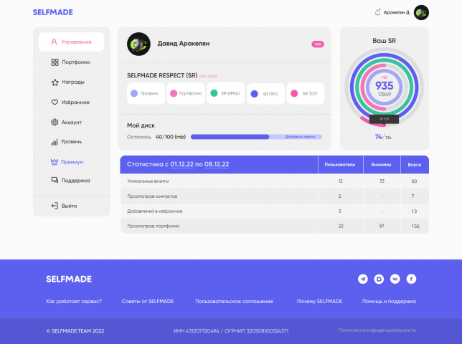
Task: Click the Аккаунт gear icon
Action: point(55,122)
